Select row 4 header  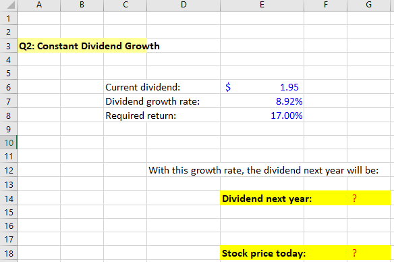[x=9, y=59]
